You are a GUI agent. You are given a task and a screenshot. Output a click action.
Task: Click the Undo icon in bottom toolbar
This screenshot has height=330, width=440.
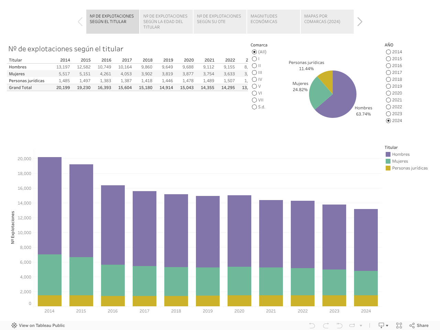[312, 326]
